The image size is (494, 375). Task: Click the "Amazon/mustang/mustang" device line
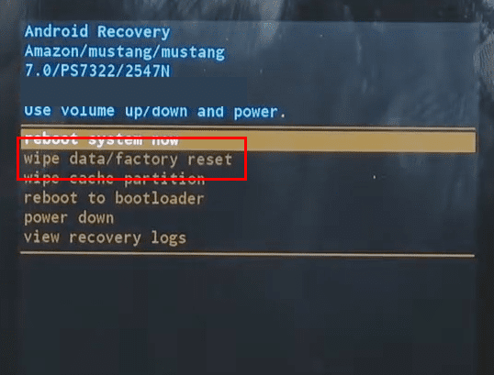(x=125, y=51)
